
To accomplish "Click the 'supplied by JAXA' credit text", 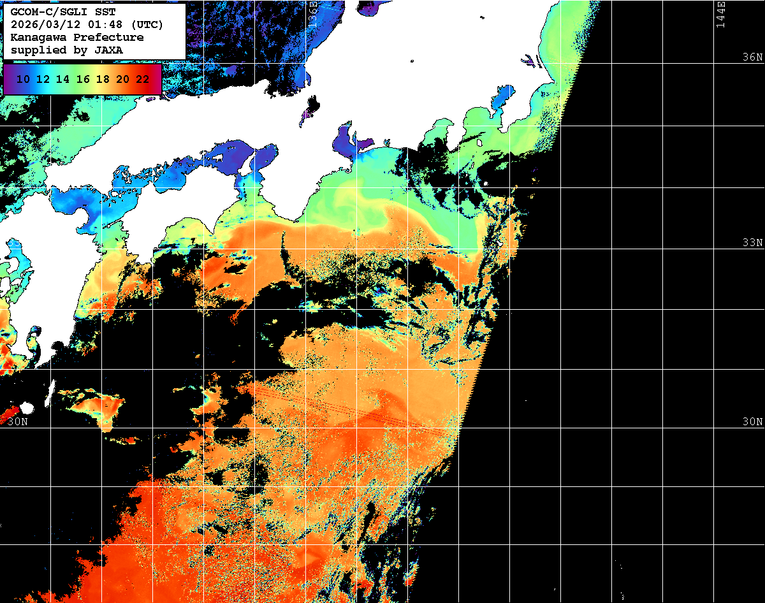I will click(67, 50).
